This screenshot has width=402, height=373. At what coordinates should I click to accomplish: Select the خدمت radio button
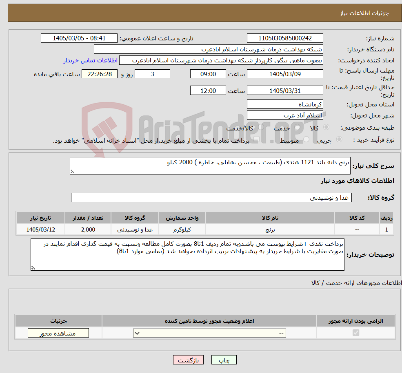point(298,127)
